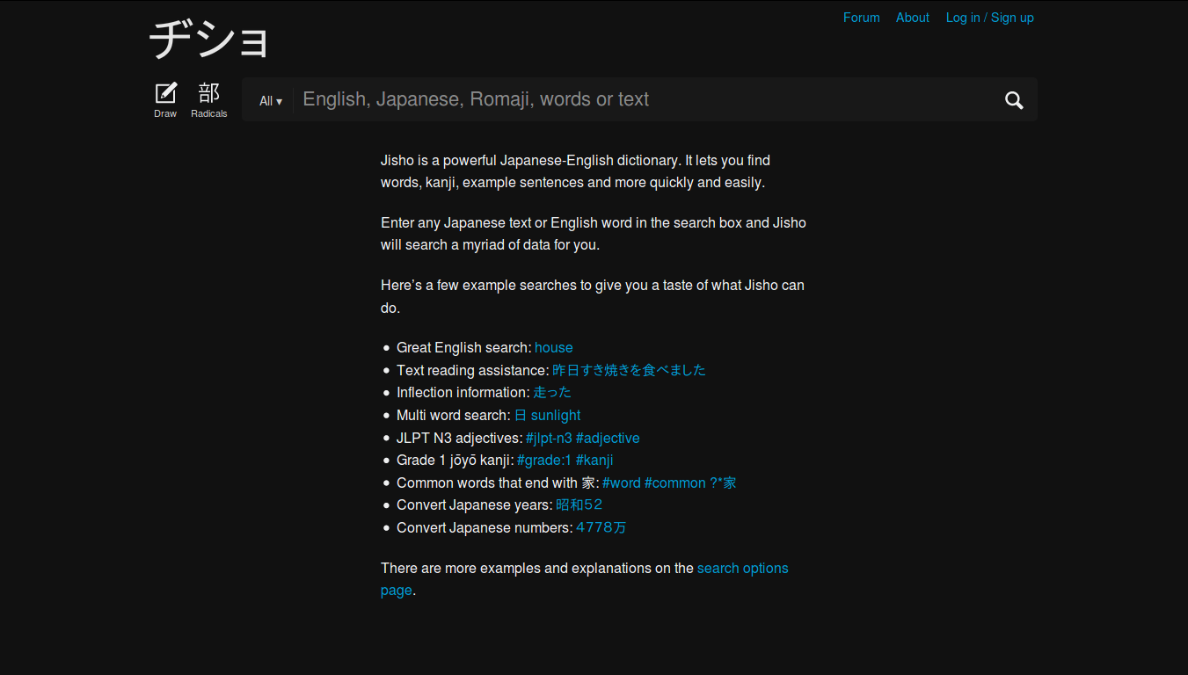Open the #grade:1 #kanji example

pos(565,460)
